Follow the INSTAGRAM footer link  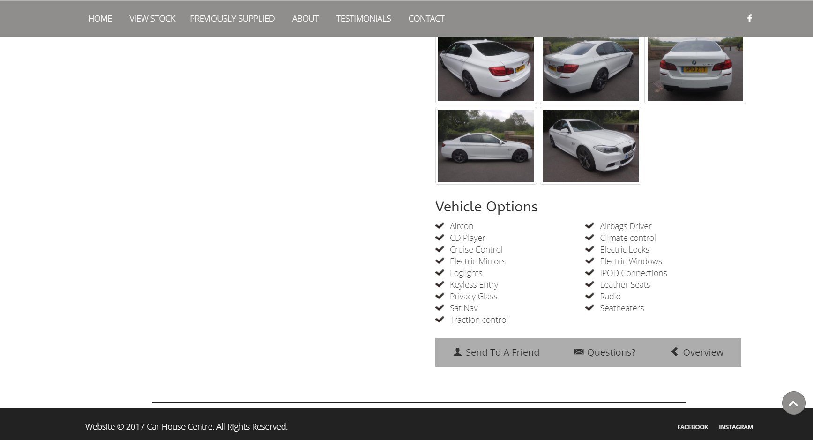click(x=736, y=427)
